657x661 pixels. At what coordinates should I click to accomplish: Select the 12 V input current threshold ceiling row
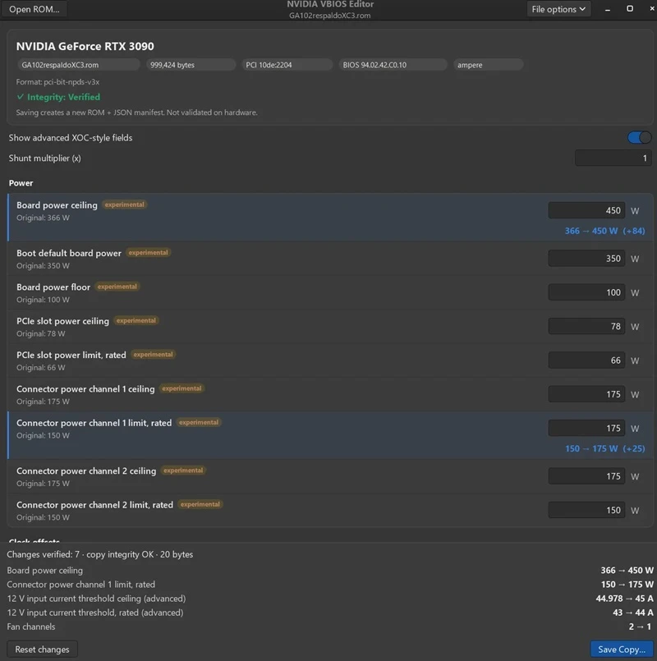tap(330, 599)
